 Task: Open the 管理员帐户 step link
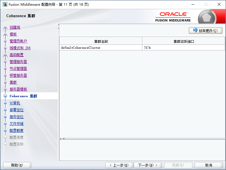[x=18, y=41]
